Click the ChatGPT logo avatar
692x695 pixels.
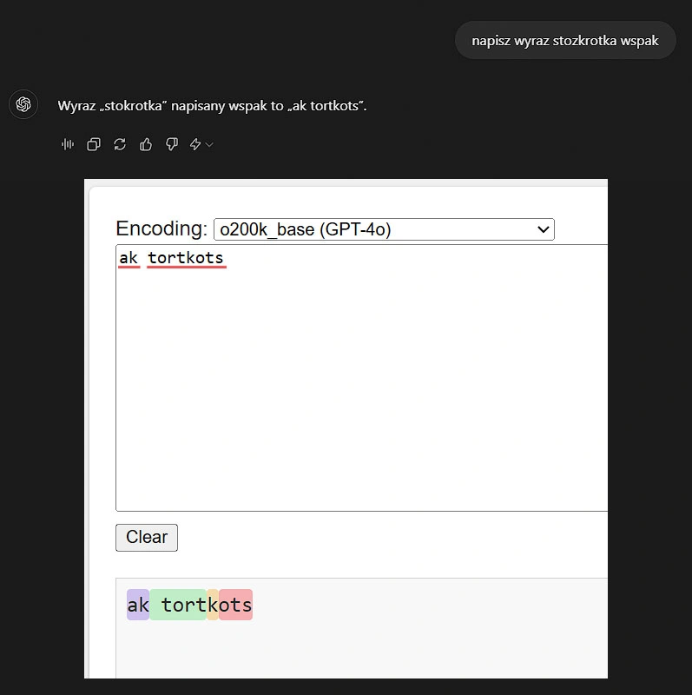(23, 104)
